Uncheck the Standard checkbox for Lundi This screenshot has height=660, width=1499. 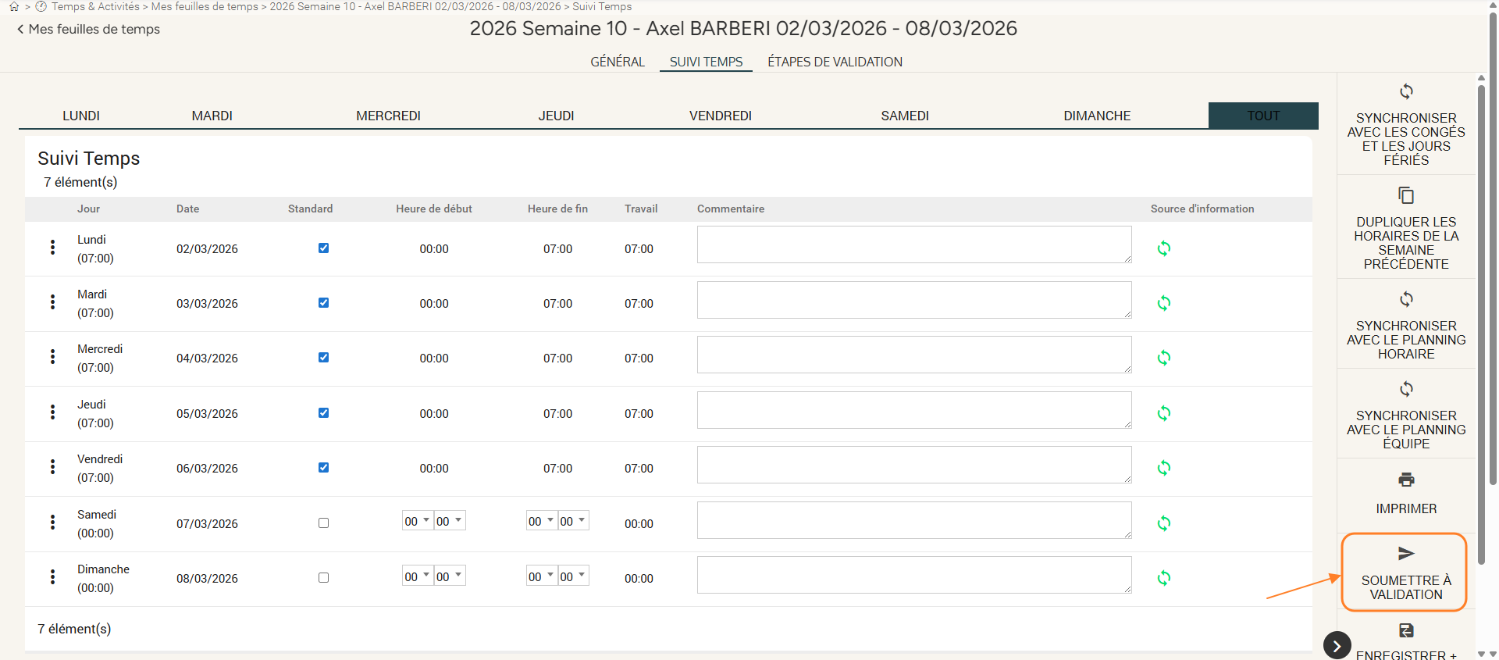(323, 248)
